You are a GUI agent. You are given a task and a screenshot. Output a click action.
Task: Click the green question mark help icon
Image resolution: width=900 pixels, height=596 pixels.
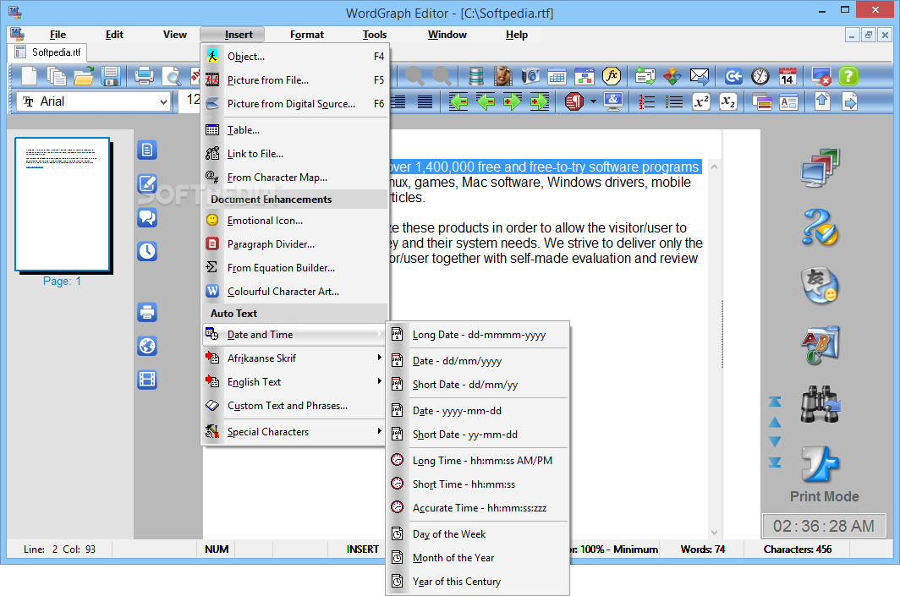[x=848, y=76]
